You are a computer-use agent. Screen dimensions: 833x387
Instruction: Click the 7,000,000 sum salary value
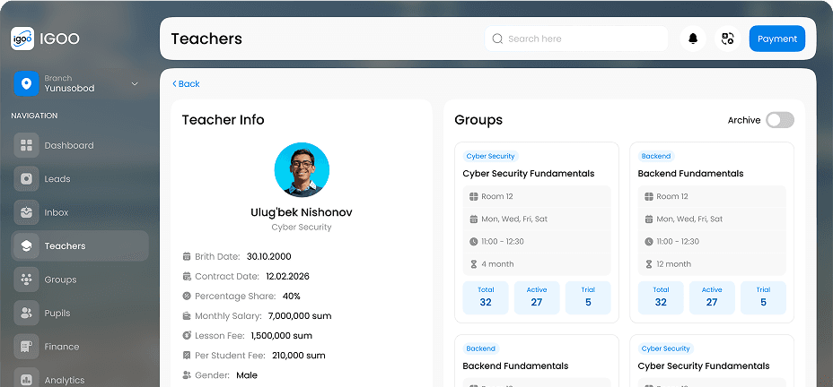pos(300,316)
